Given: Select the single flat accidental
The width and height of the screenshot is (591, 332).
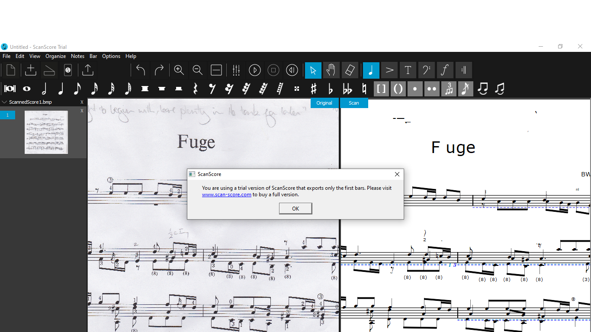Looking at the screenshot, I should [331, 89].
